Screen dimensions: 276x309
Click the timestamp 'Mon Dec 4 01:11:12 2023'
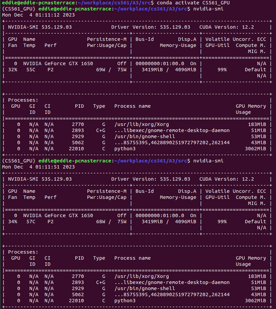[38, 15]
